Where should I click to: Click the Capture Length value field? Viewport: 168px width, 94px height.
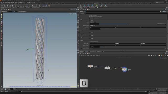coord(94,47)
